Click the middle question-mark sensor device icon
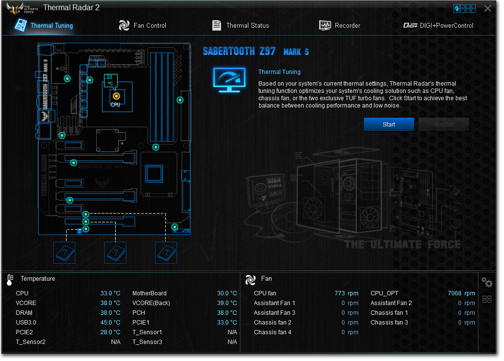The width and height of the screenshot is (504, 361). pyautogui.click(x=115, y=253)
